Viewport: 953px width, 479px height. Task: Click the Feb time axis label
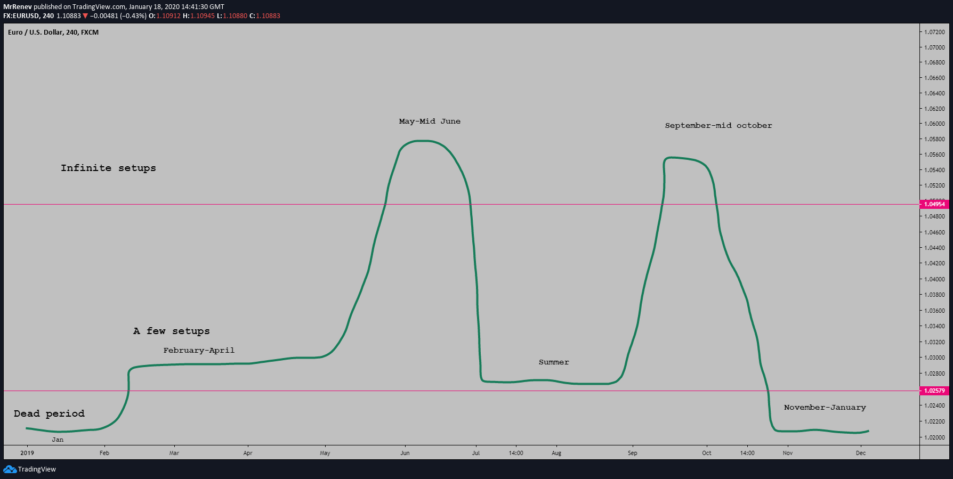(104, 453)
